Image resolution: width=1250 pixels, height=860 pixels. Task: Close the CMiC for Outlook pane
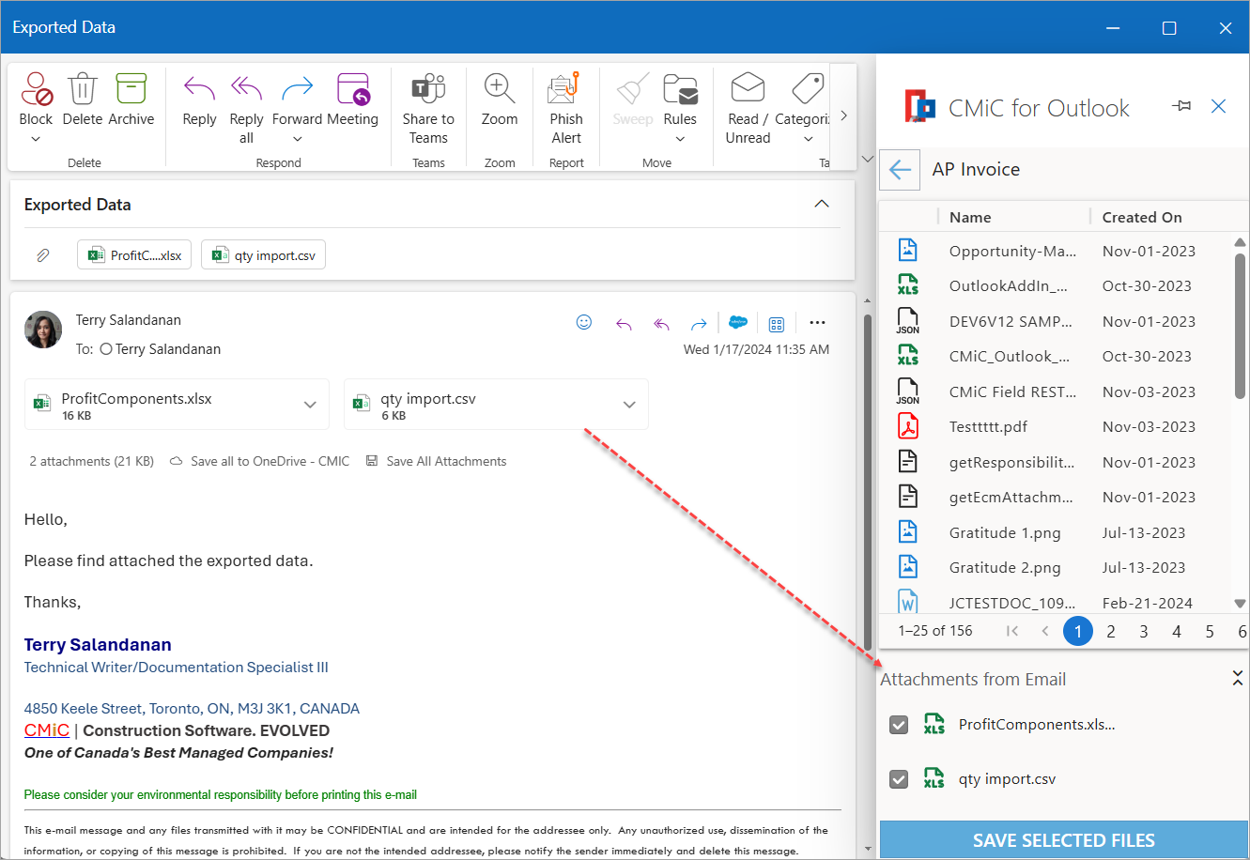(1219, 106)
